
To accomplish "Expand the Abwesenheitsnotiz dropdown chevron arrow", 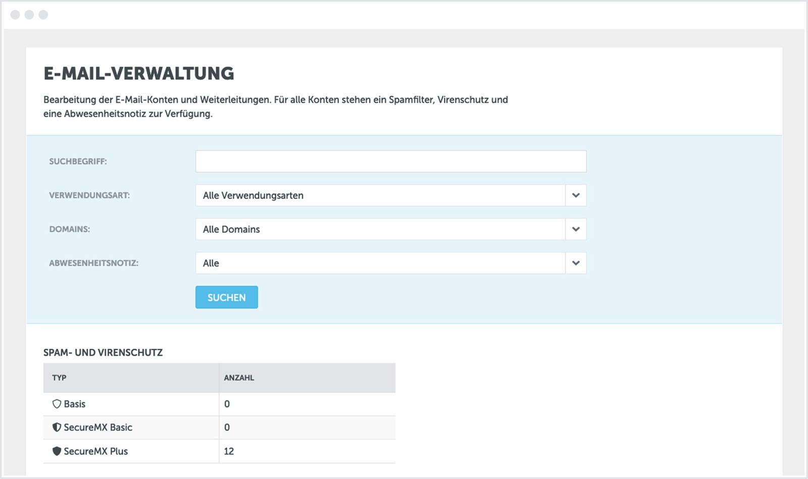I will coord(576,263).
